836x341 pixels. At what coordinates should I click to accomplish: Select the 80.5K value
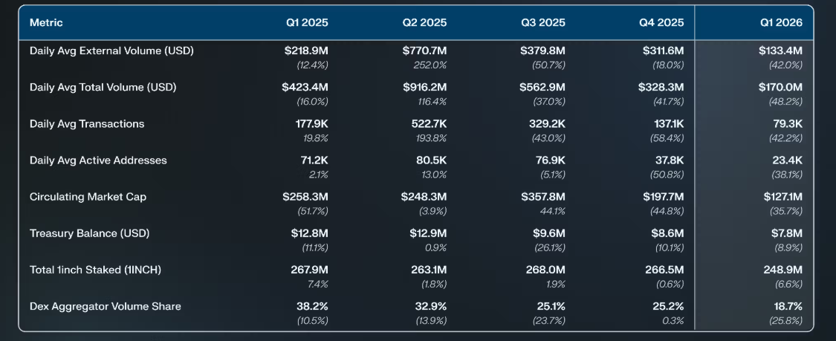(431, 160)
